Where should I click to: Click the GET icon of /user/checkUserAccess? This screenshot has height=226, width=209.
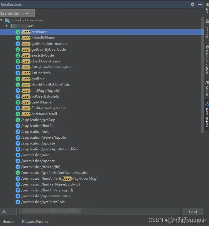[x=18, y=61]
